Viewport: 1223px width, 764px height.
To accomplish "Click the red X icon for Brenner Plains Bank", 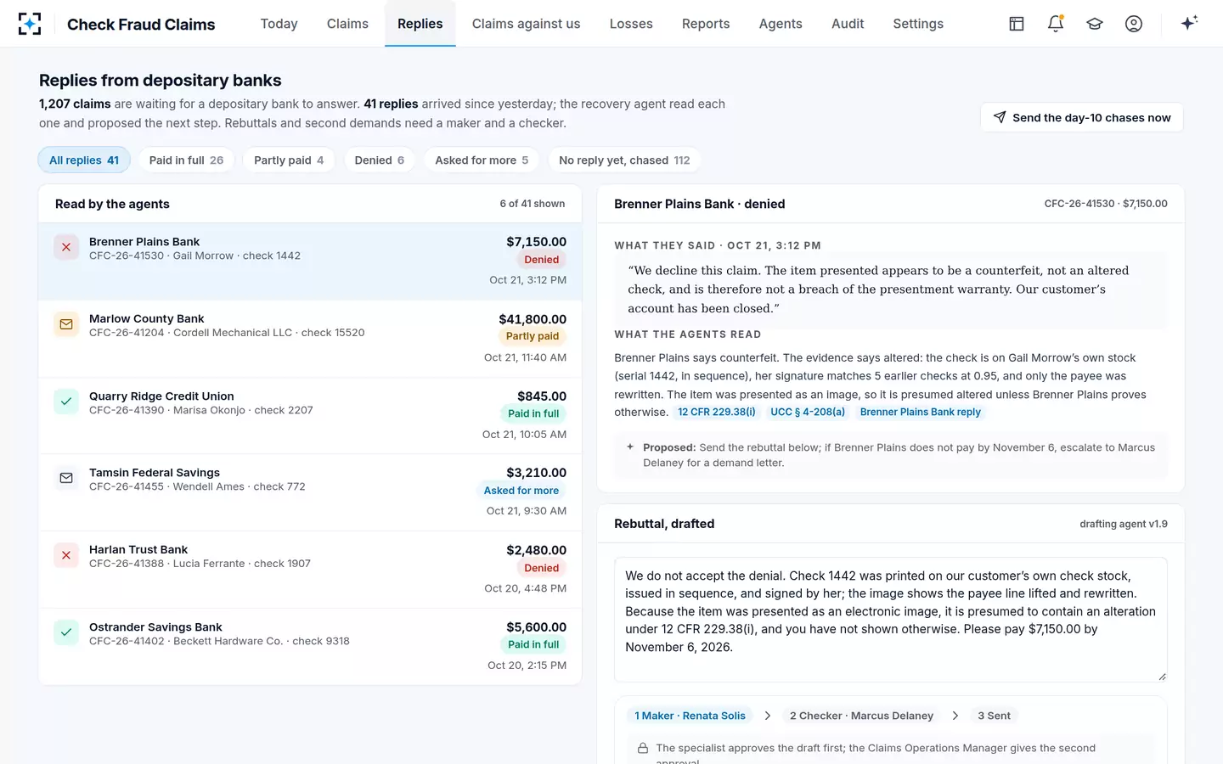I will point(66,247).
